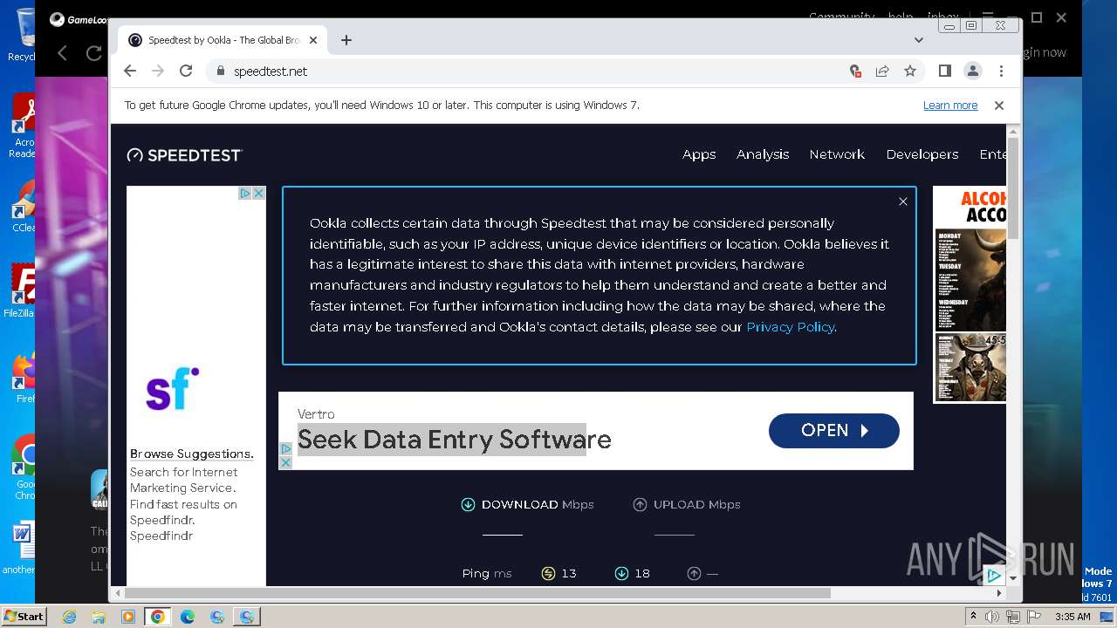The image size is (1117, 628).
Task: Show hidden system tray icons
Action: (973, 617)
